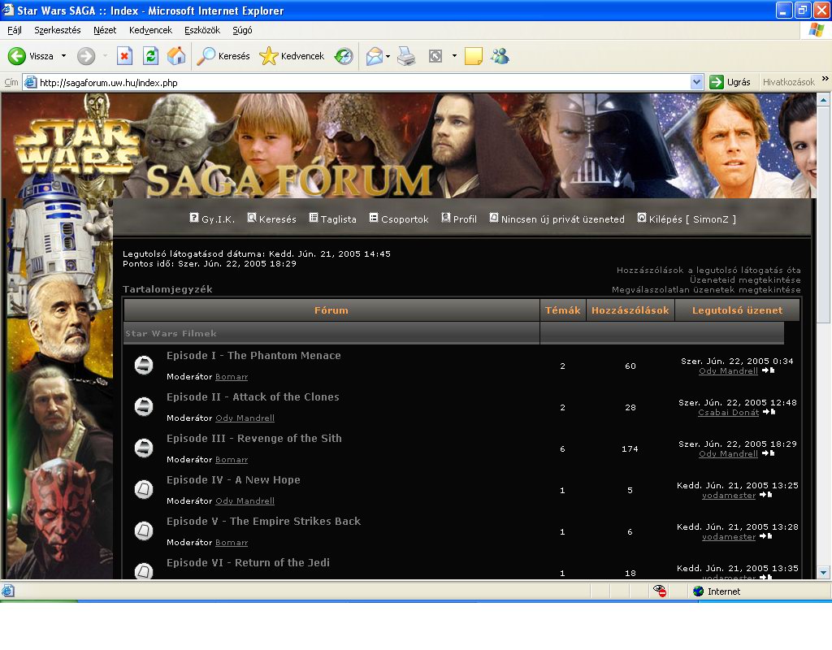Screen dimensions: 832x650
Task: Open the Gy.I.K. FAQ link
Action: pyautogui.click(x=212, y=219)
